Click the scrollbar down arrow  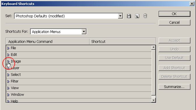pos(153,100)
